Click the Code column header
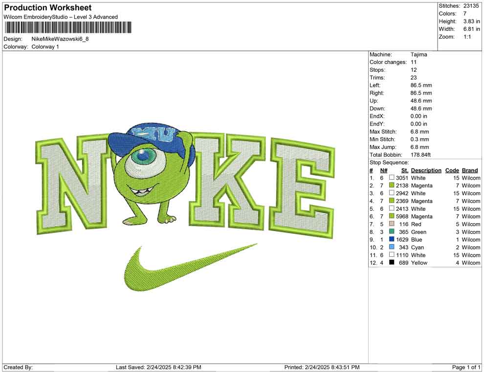This screenshot has width=484, height=372. [x=452, y=170]
